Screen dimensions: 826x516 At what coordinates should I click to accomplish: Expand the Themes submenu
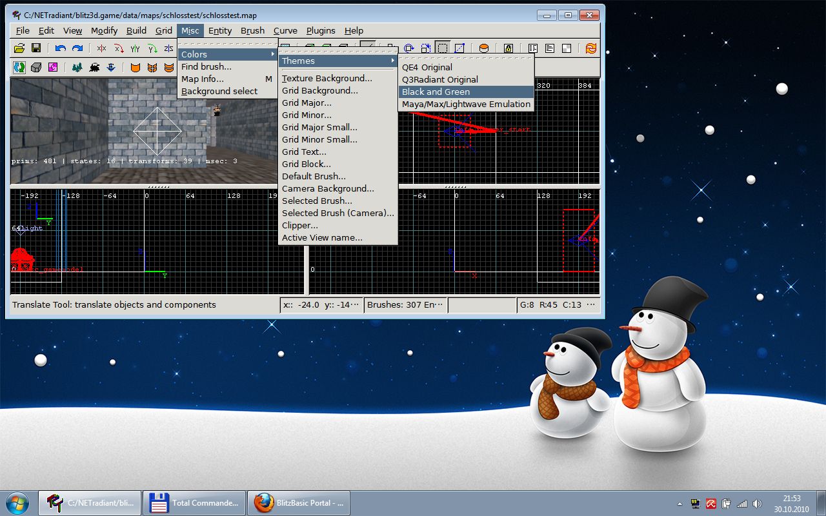338,61
